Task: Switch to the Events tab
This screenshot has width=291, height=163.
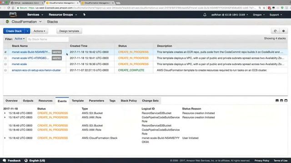Action: (62, 101)
